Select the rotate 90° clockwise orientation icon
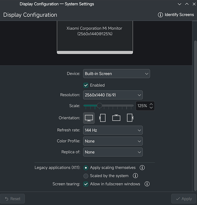 click(130, 118)
